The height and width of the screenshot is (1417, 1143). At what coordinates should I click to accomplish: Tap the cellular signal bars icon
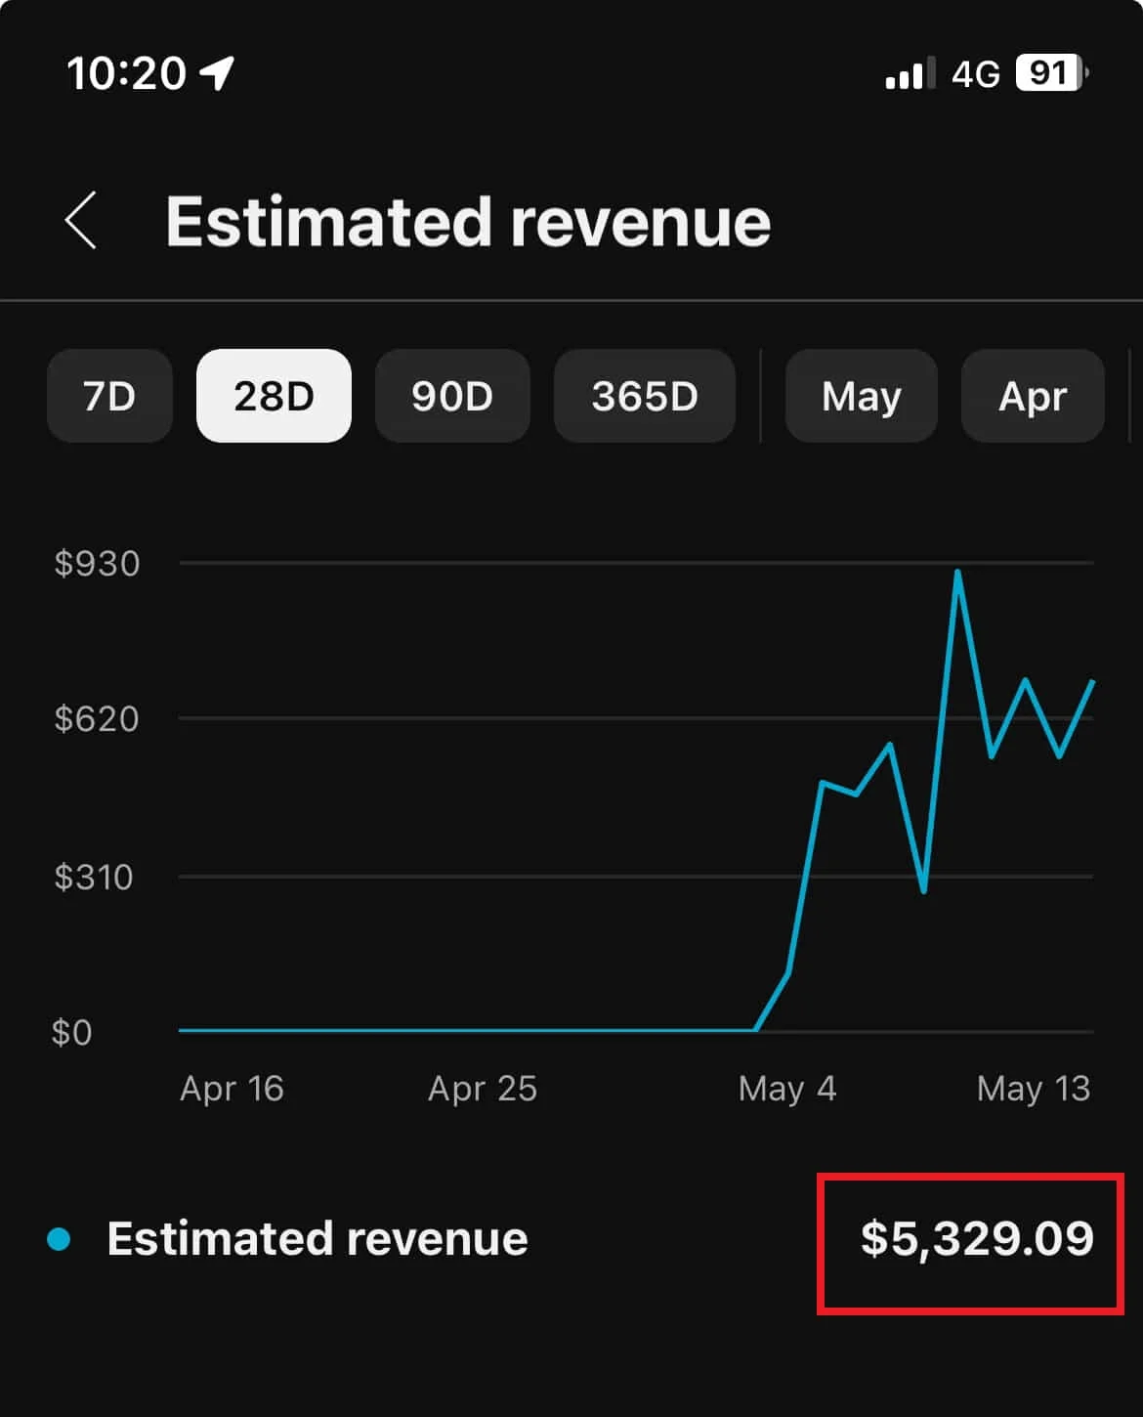(x=908, y=73)
